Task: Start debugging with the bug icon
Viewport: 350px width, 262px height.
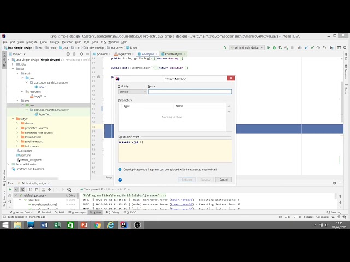Action: (x=275, y=47)
